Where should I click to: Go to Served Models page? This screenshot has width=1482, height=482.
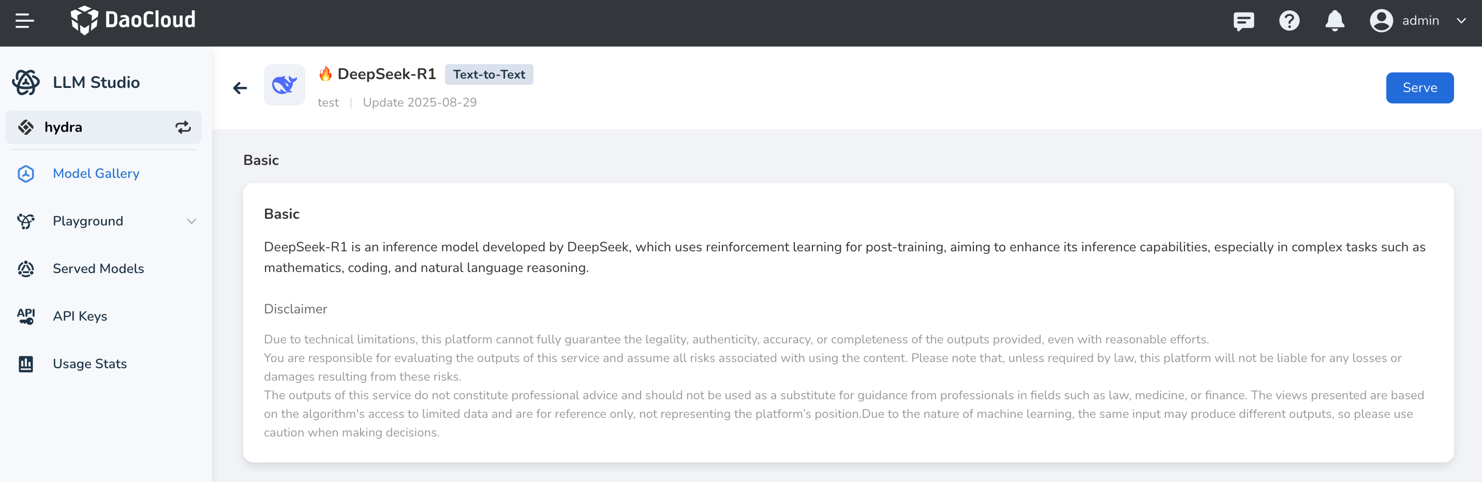(98, 268)
